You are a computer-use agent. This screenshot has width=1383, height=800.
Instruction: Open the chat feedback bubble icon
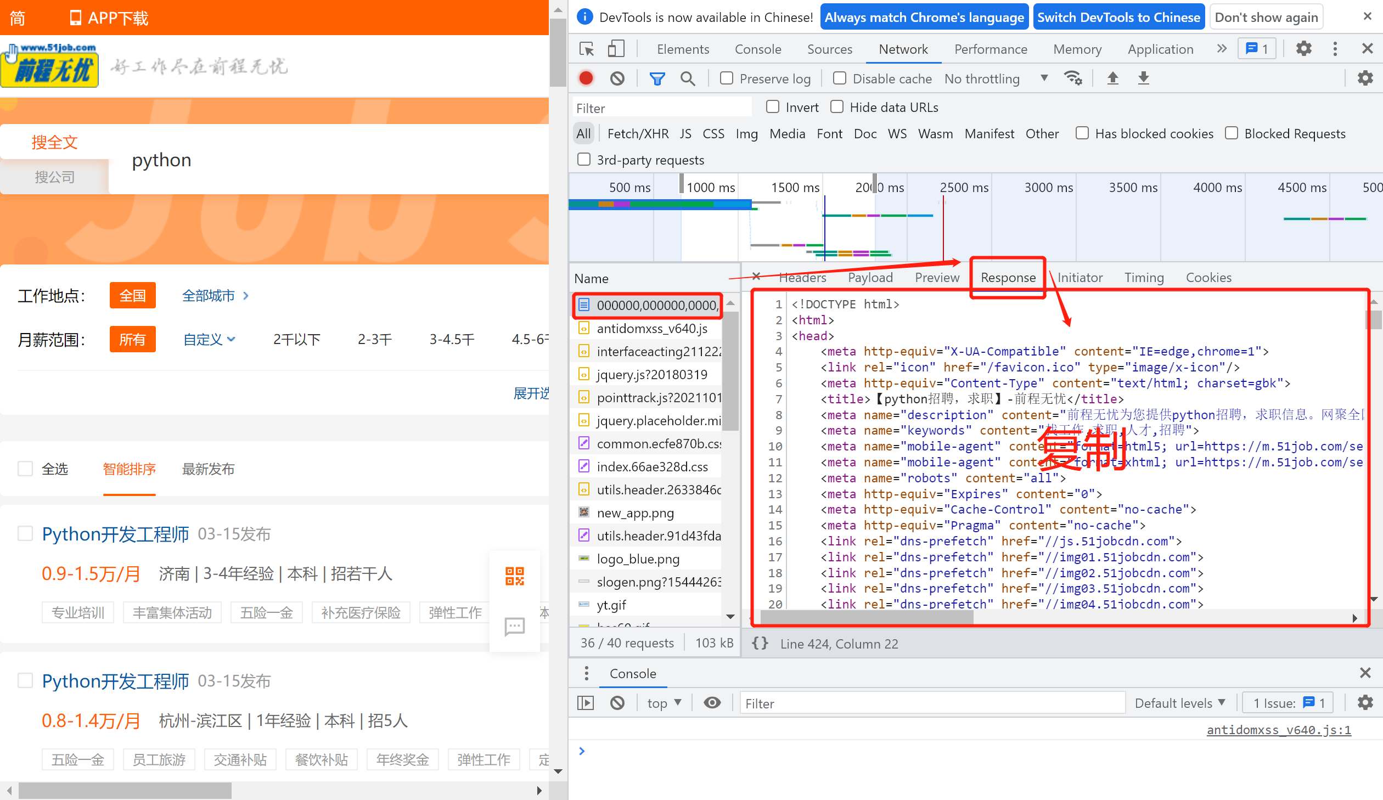coord(514,627)
